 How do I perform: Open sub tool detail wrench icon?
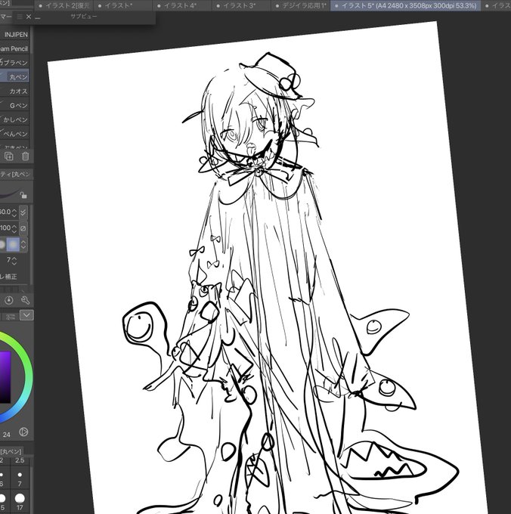[25, 300]
